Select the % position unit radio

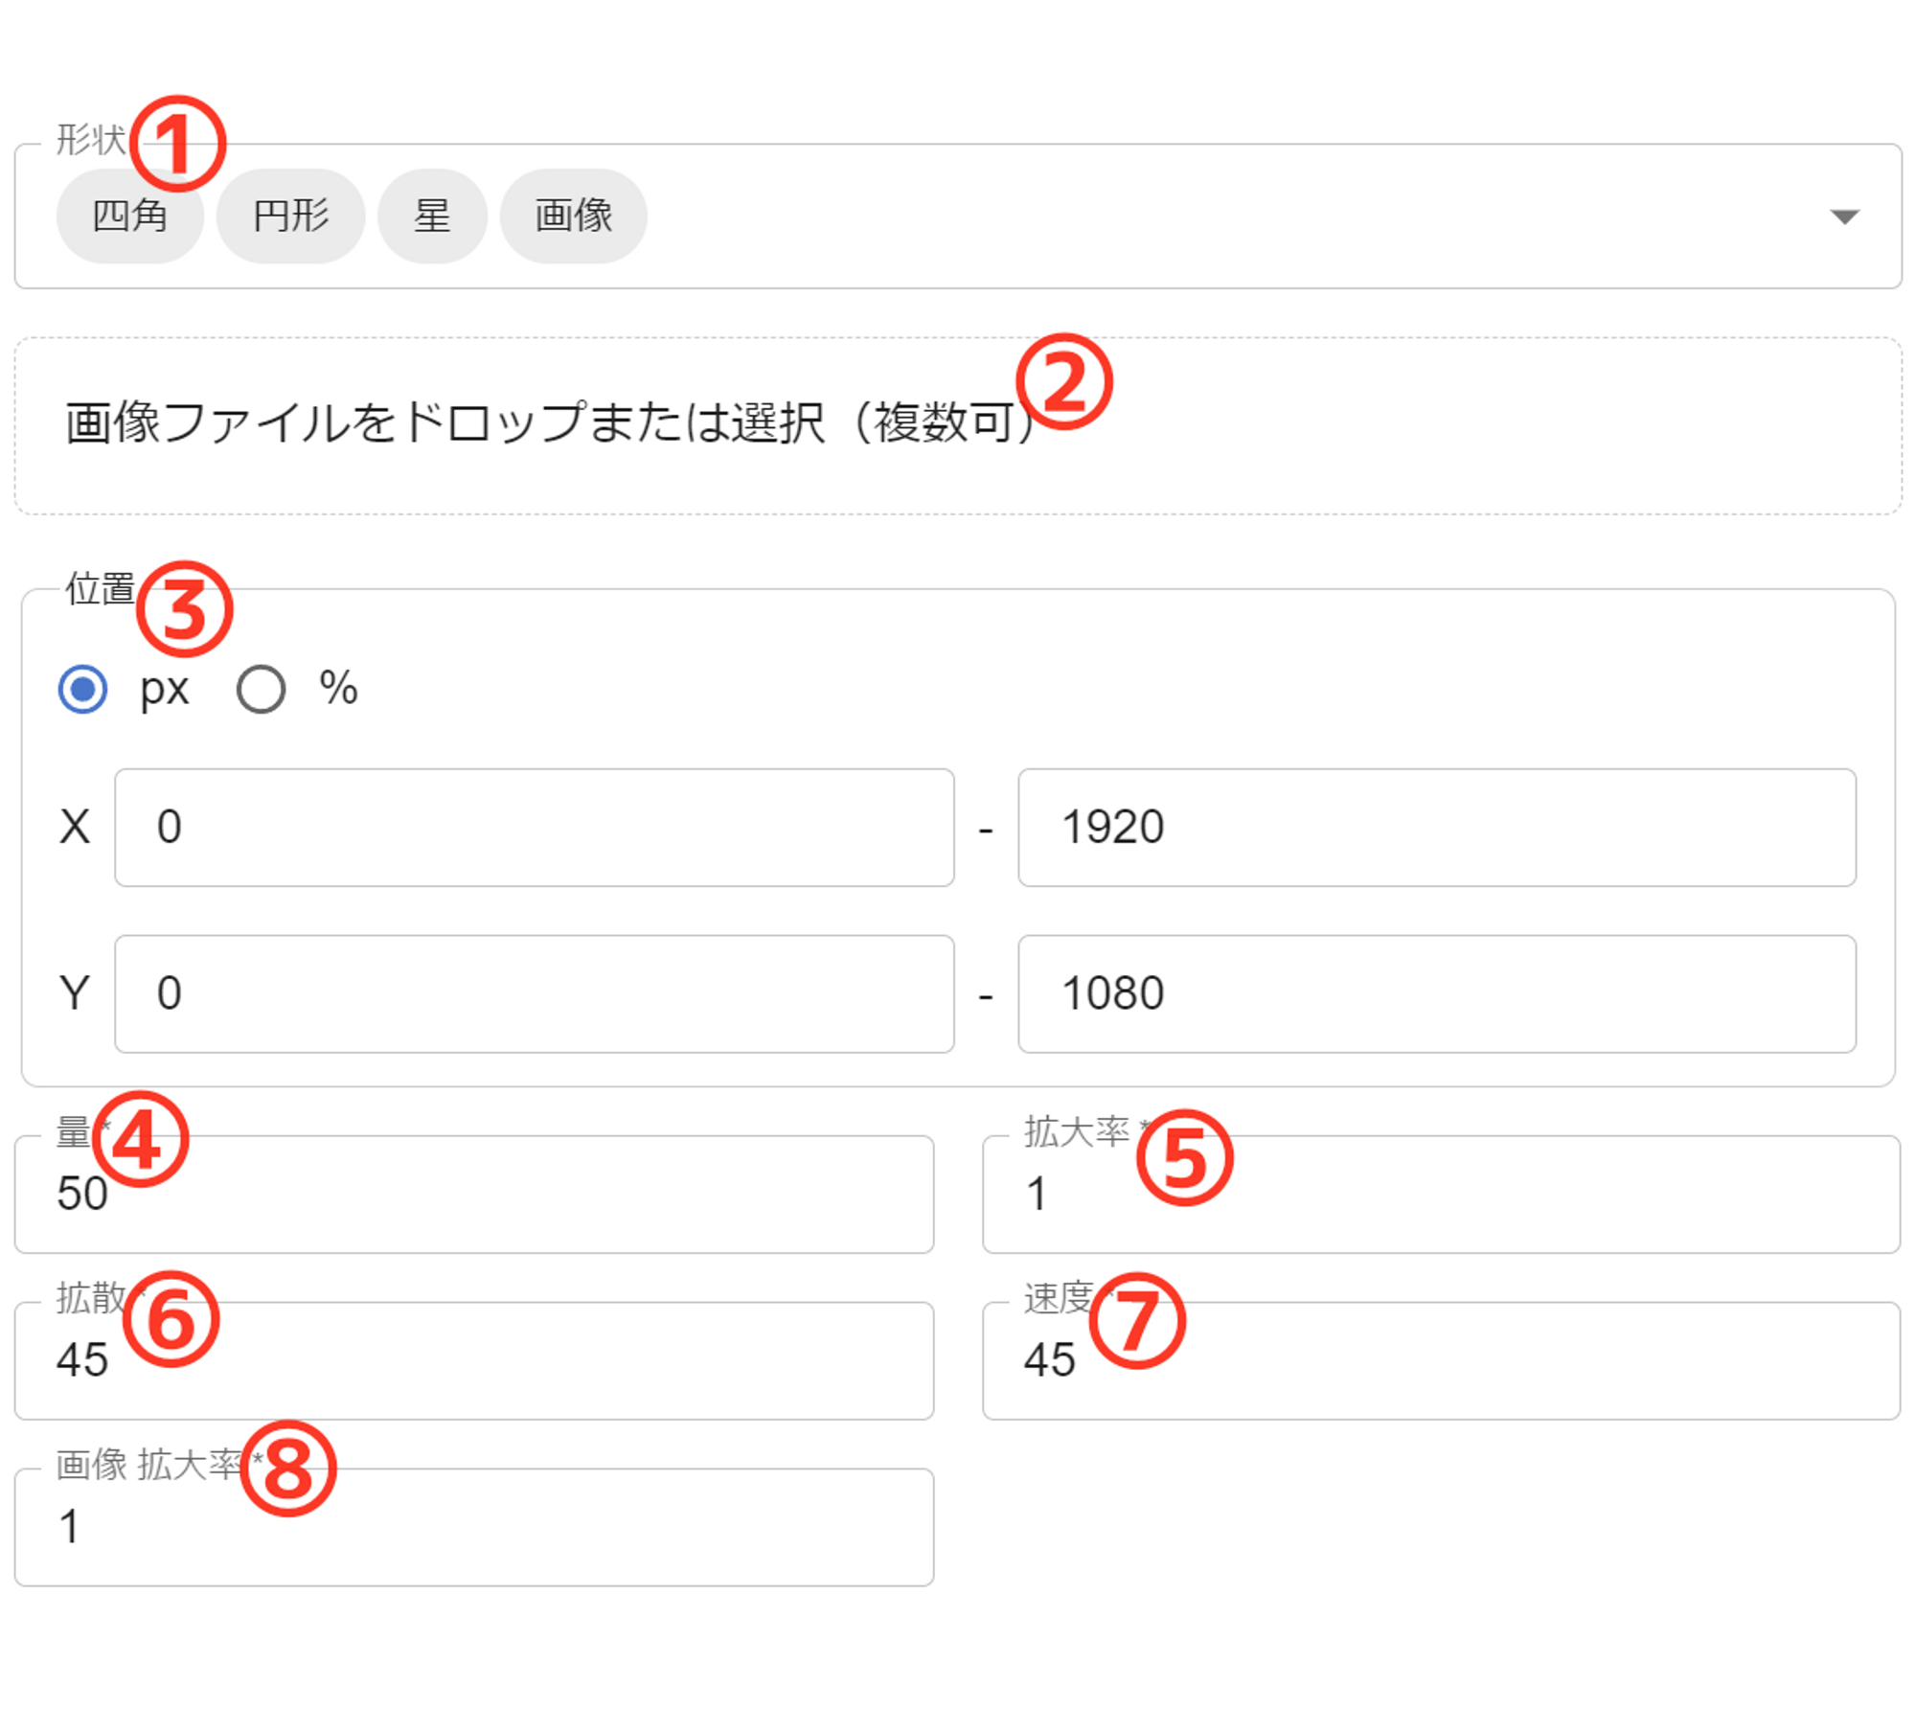(x=262, y=690)
